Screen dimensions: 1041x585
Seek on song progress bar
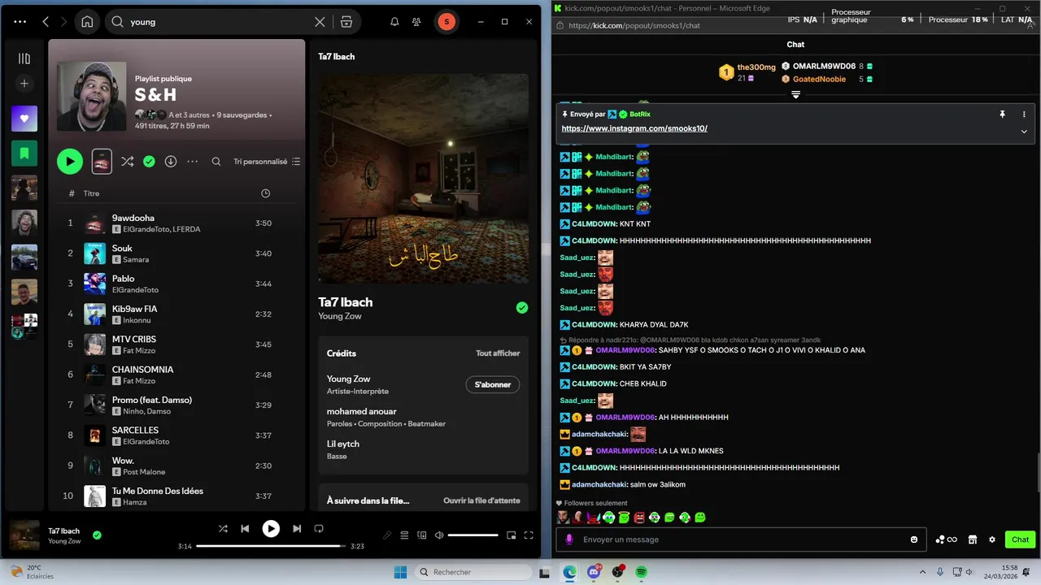[271, 546]
